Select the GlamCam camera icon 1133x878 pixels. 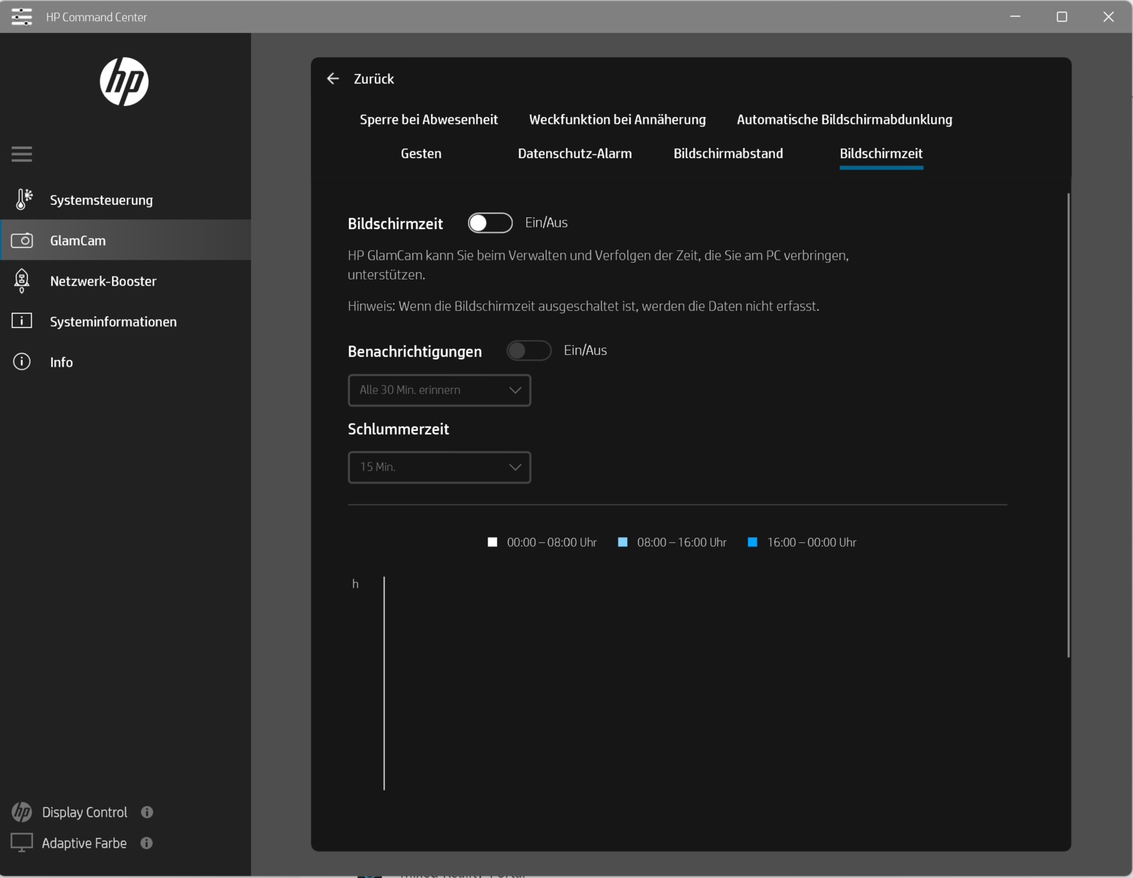22,240
